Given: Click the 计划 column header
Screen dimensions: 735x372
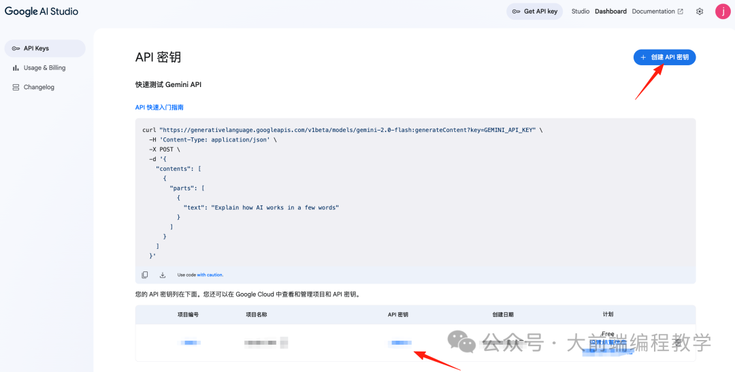Looking at the screenshot, I should click(x=608, y=315).
